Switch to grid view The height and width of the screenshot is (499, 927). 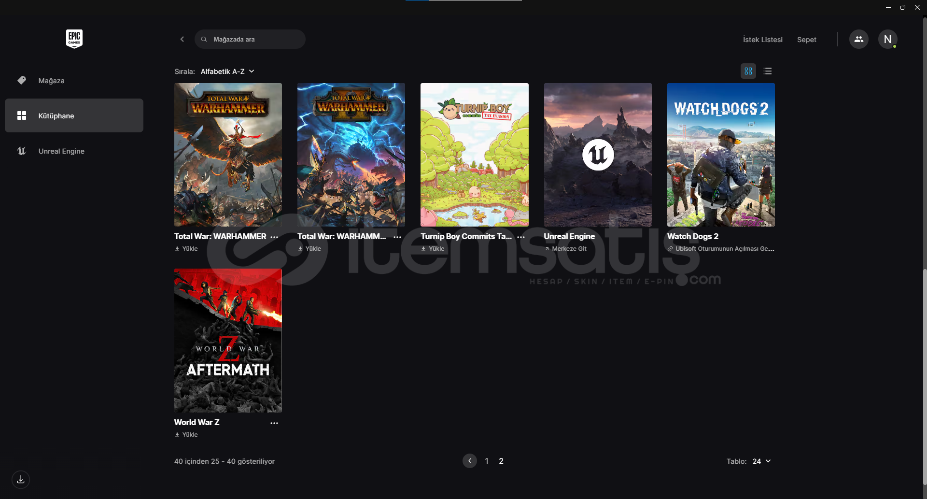coord(748,71)
